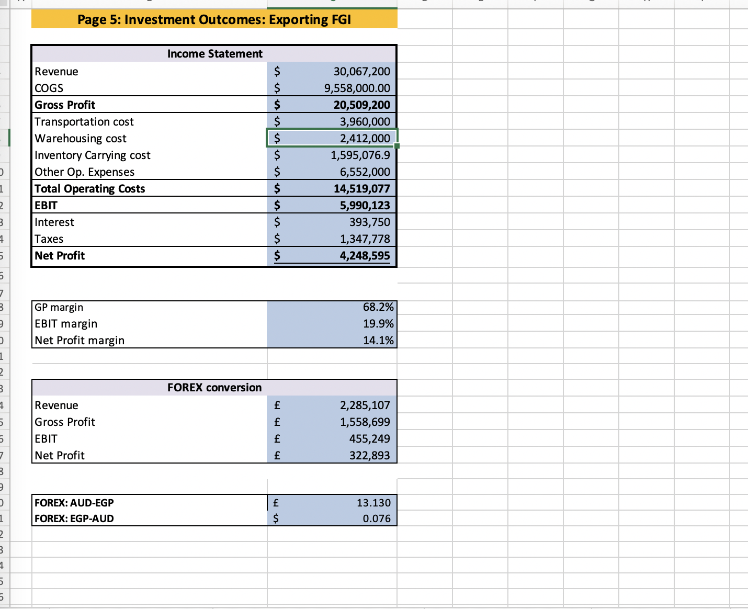The width and height of the screenshot is (748, 609).
Task: Select the total value 14,519,077
Action: tap(362, 189)
